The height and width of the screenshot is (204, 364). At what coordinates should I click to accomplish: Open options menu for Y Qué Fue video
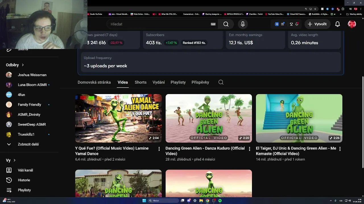(159, 149)
